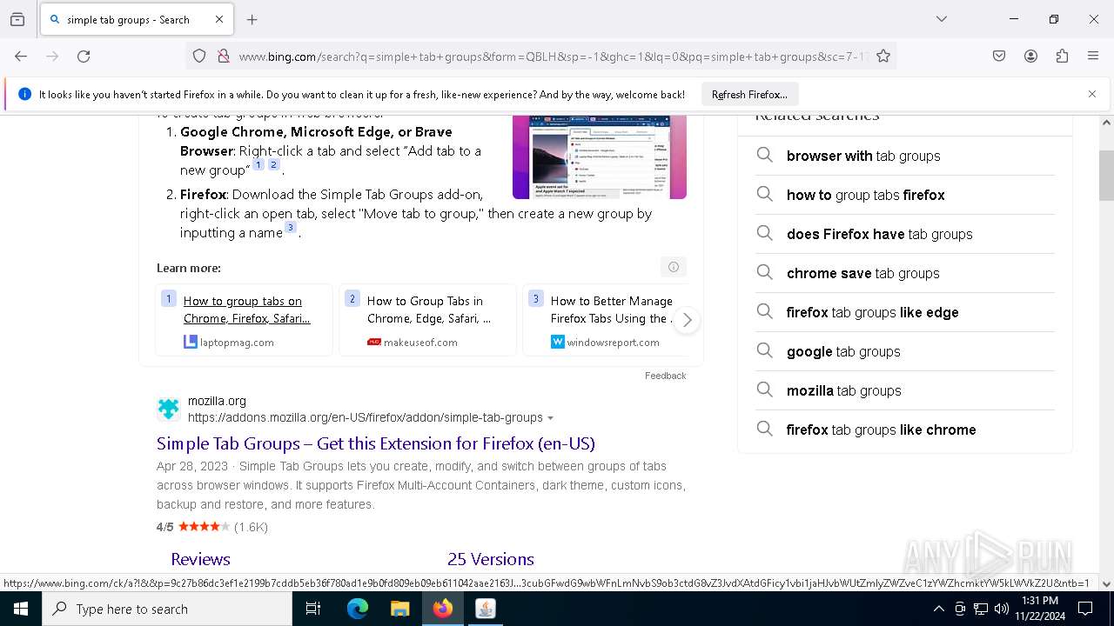
Task: Select related search 'google tab groups'
Action: (905, 351)
